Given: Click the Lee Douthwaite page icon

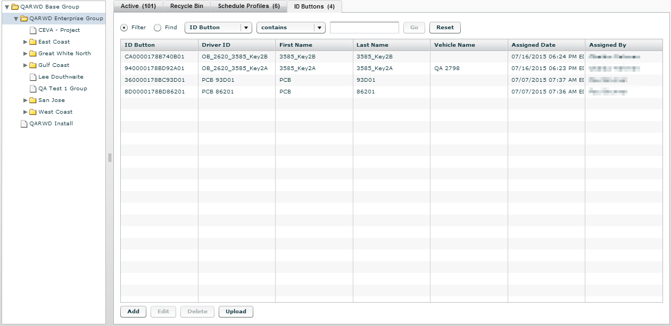Looking at the screenshot, I should pos(32,76).
